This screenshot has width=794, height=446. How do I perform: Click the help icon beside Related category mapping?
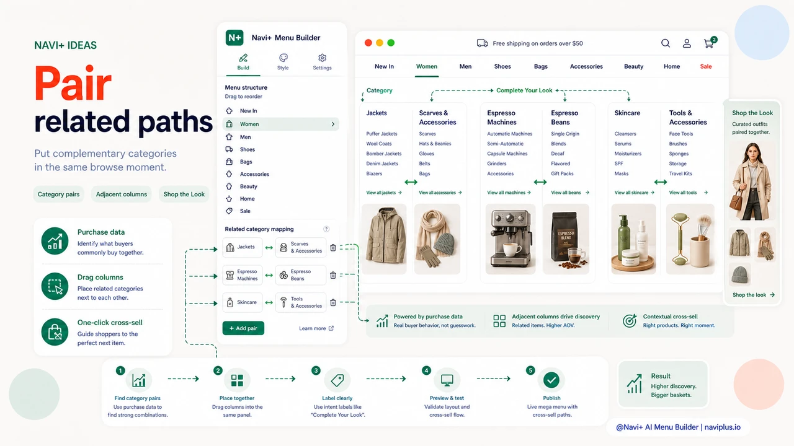coord(326,229)
